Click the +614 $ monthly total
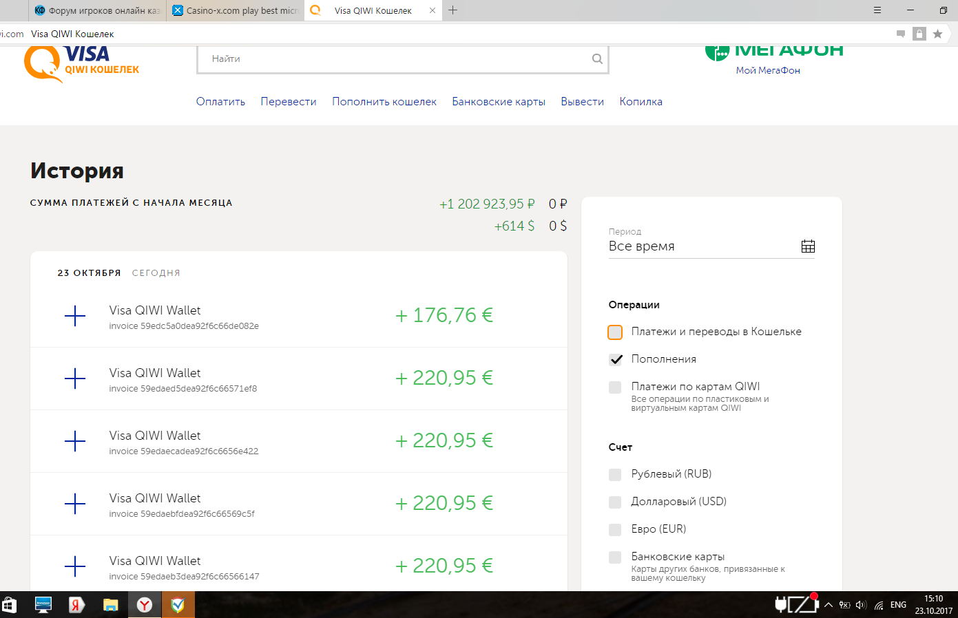The image size is (958, 618). [514, 226]
